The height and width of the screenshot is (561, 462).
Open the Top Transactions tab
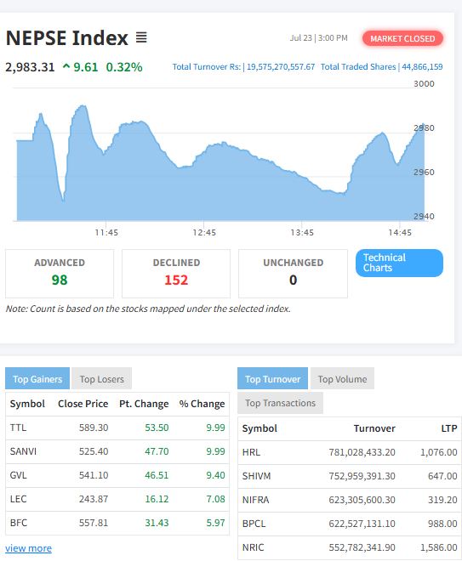coord(281,403)
